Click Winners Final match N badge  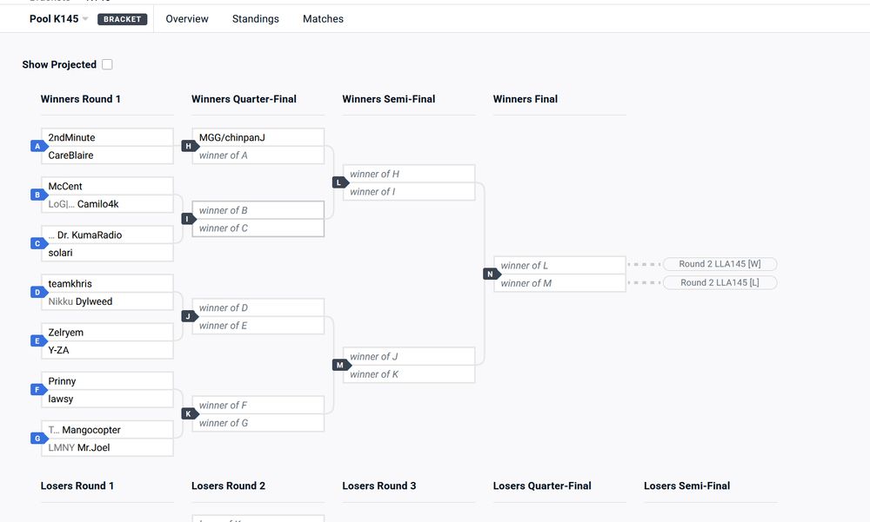pyautogui.click(x=490, y=274)
